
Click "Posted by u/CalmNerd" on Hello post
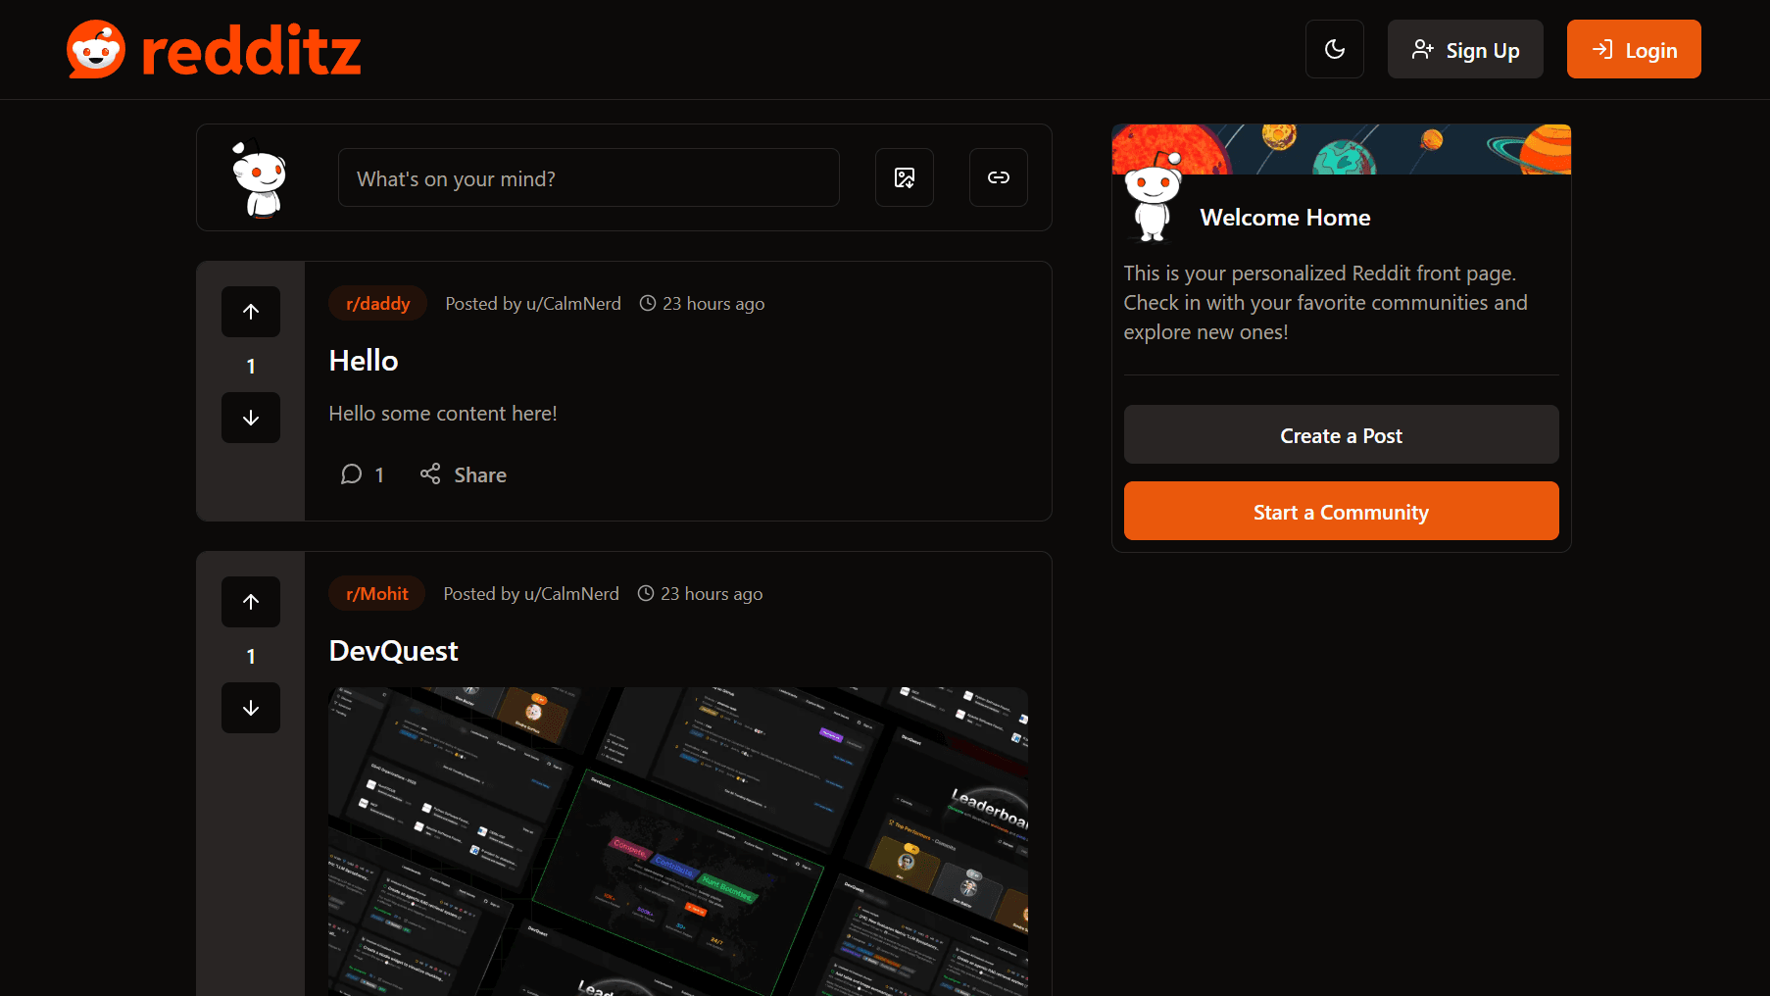[x=533, y=304]
